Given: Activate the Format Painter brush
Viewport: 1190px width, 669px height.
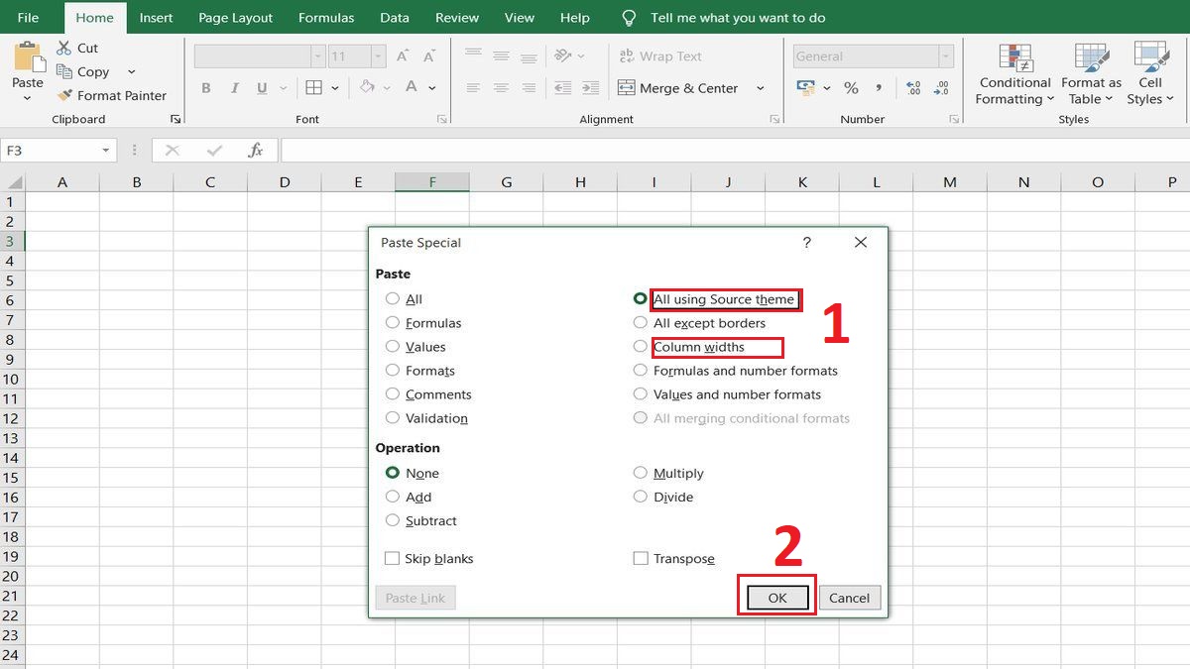Looking at the screenshot, I should click(x=64, y=95).
